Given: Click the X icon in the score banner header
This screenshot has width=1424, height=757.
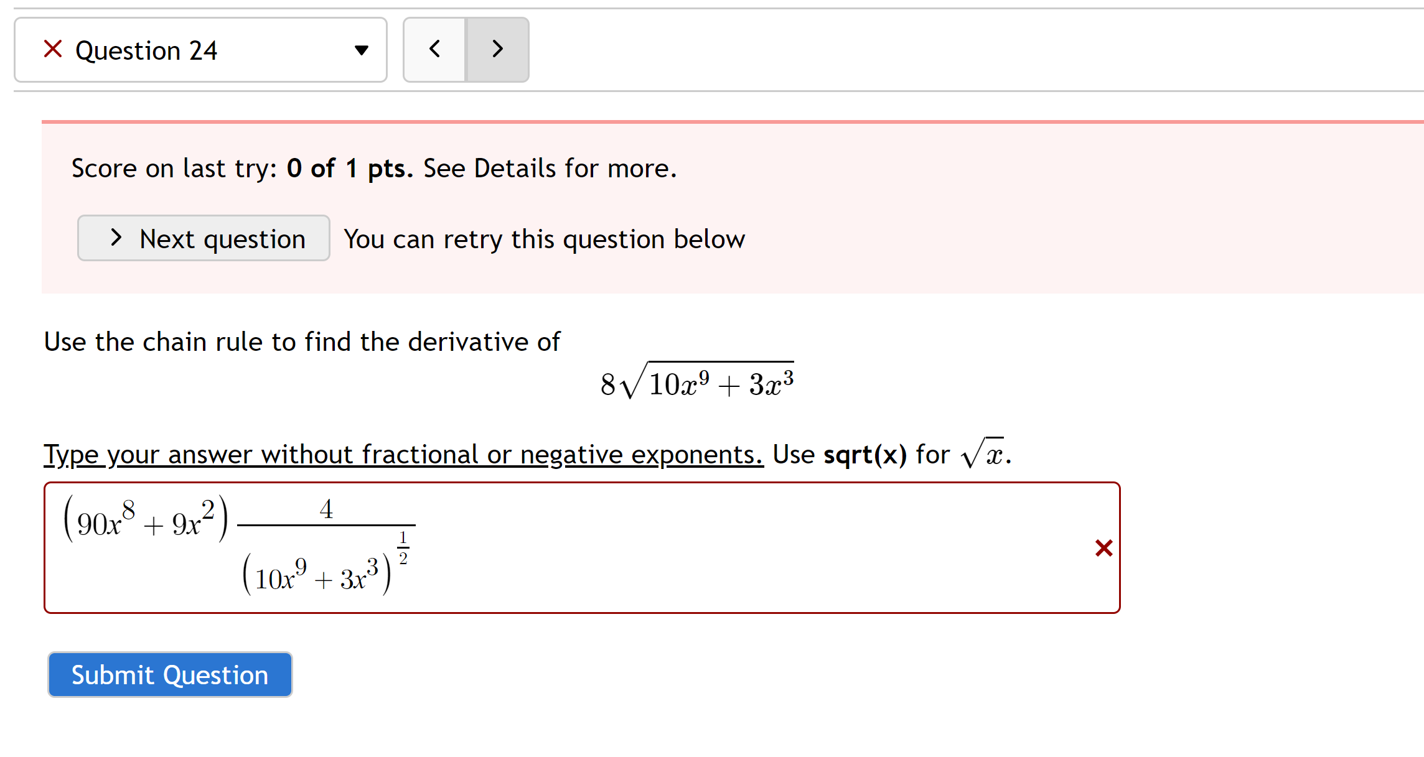Looking at the screenshot, I should (x=53, y=50).
